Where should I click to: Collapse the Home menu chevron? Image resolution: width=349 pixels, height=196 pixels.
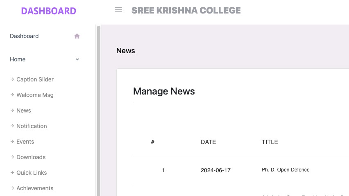(x=77, y=59)
